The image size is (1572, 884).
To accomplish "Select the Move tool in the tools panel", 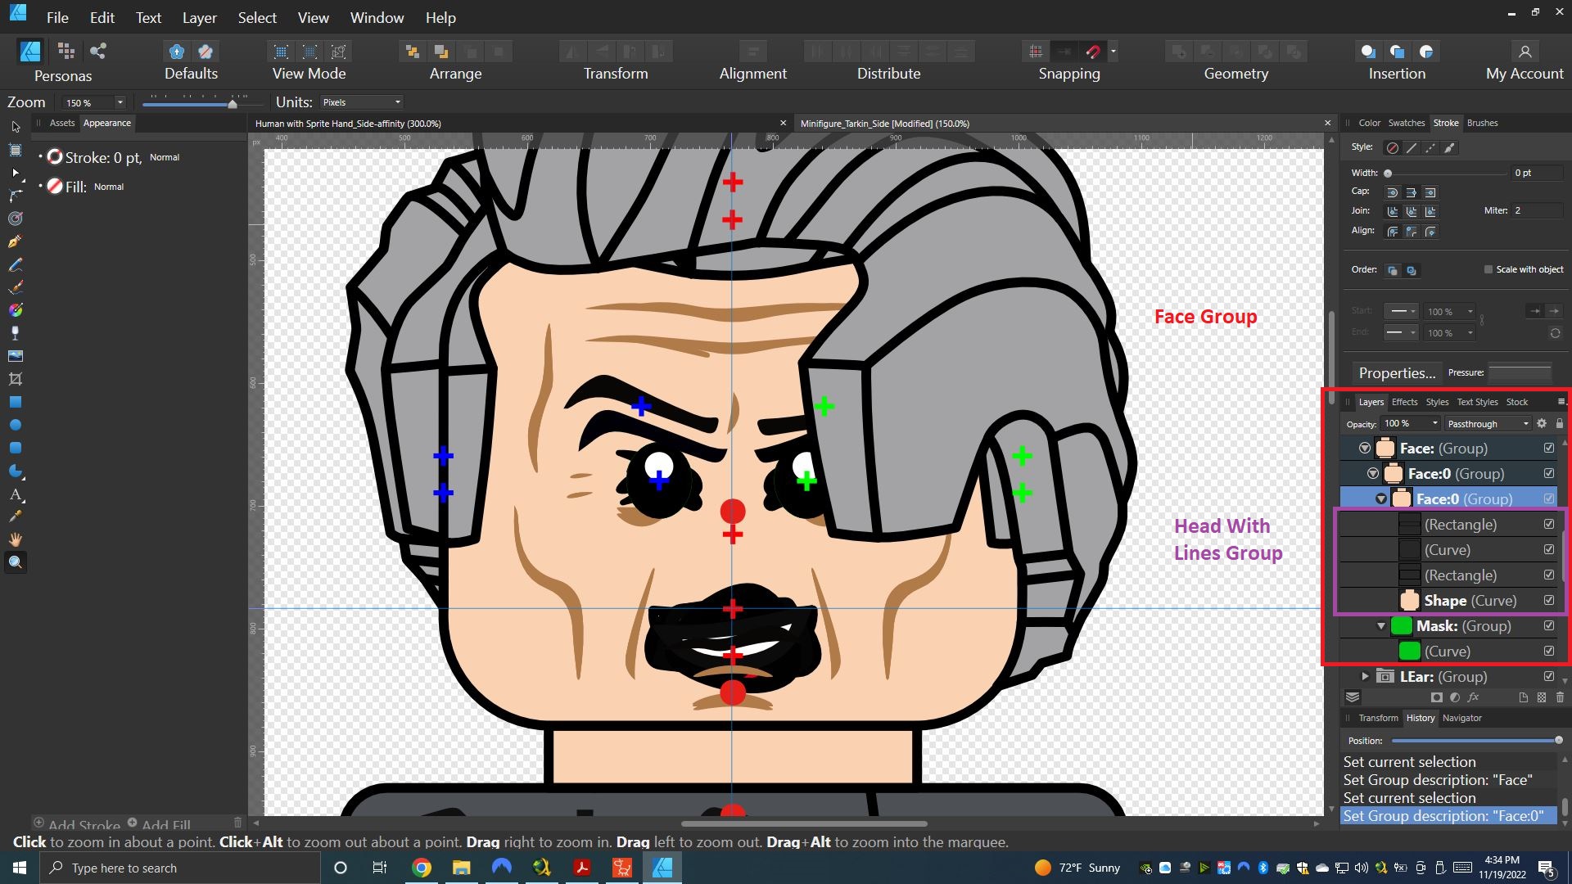I will tap(16, 127).
